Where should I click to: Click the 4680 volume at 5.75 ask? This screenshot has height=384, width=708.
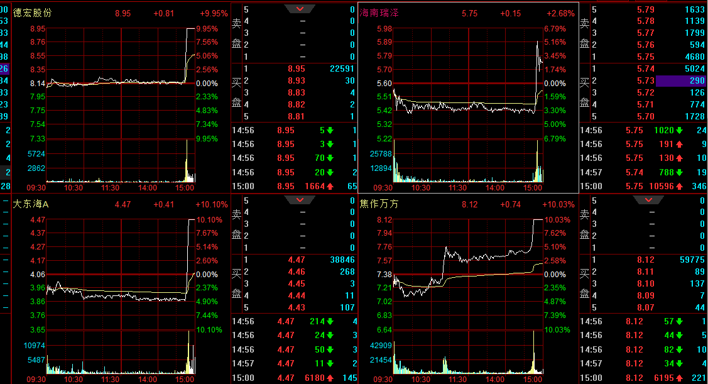coord(694,57)
